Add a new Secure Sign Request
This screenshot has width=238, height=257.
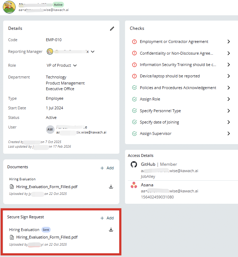107,218
